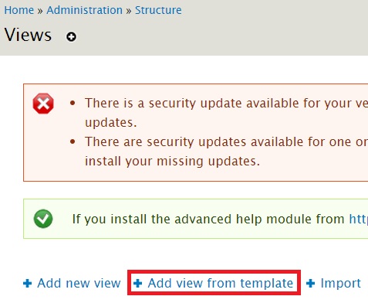The image size is (368, 303).
Task: Click the "updates." line in first error item
Action: tap(111, 123)
